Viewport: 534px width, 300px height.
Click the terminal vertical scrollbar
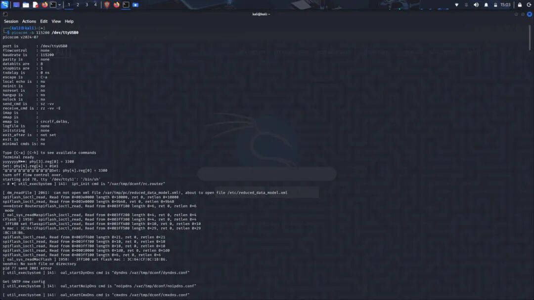point(530,37)
